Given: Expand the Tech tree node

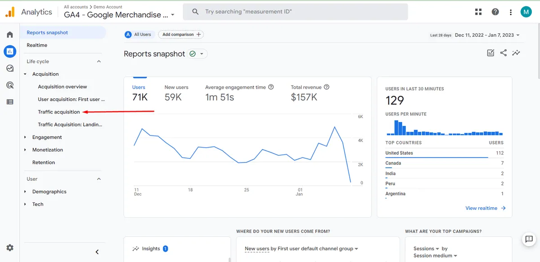Looking at the screenshot, I should (25, 204).
